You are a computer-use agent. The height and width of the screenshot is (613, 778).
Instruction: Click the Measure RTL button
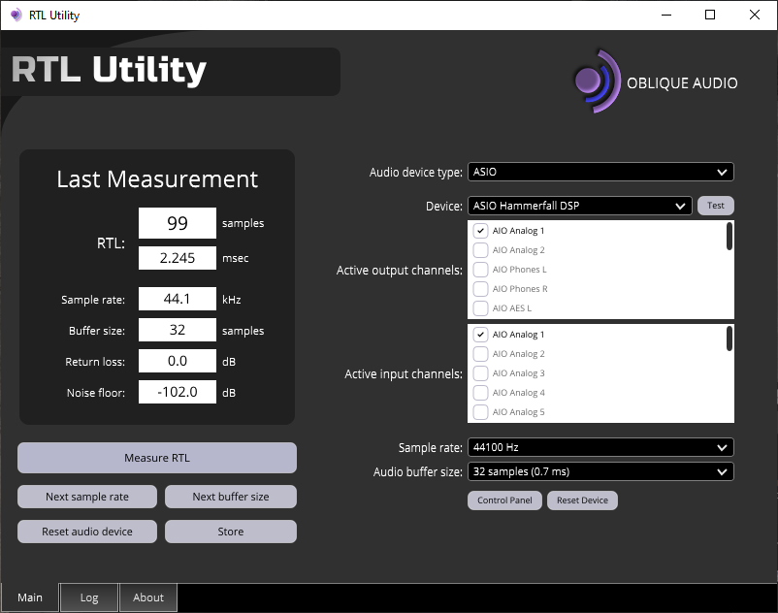157,458
